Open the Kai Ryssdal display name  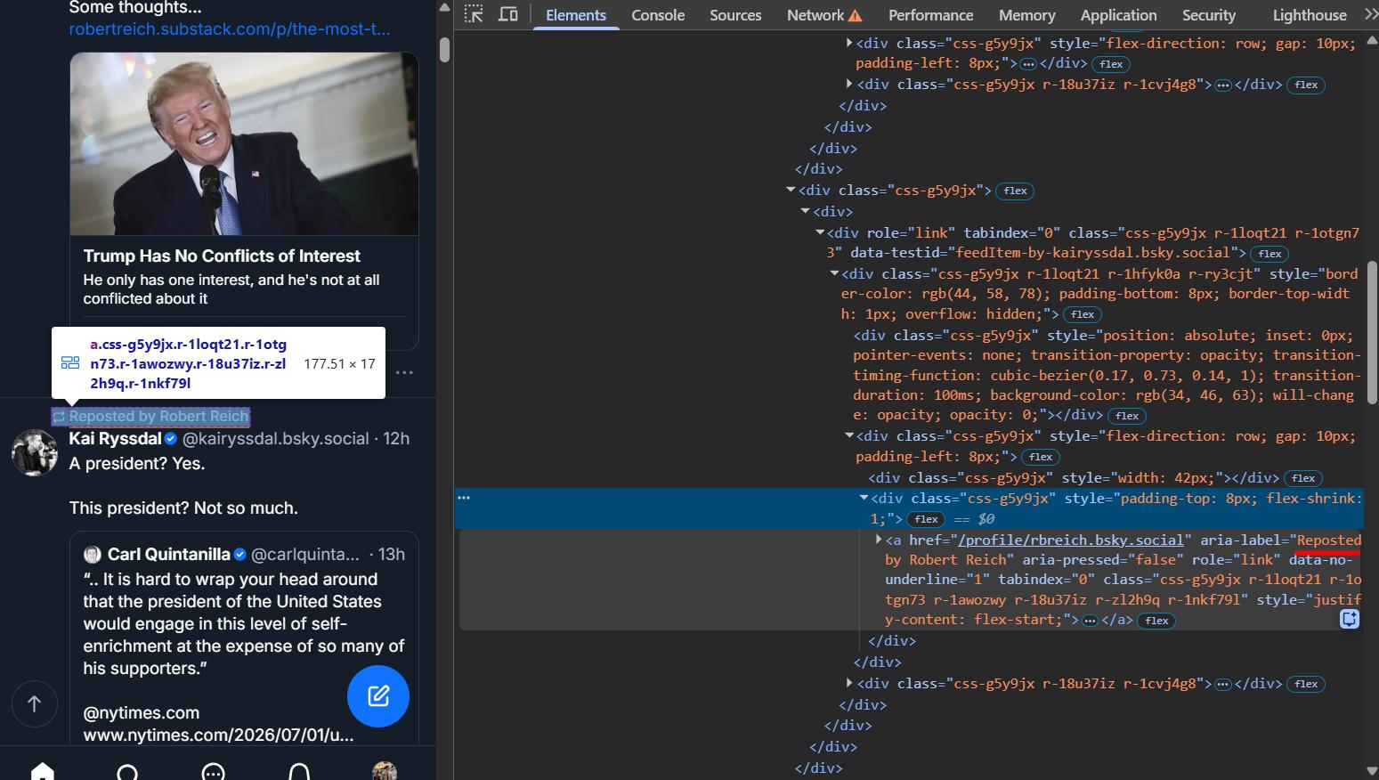115,438
